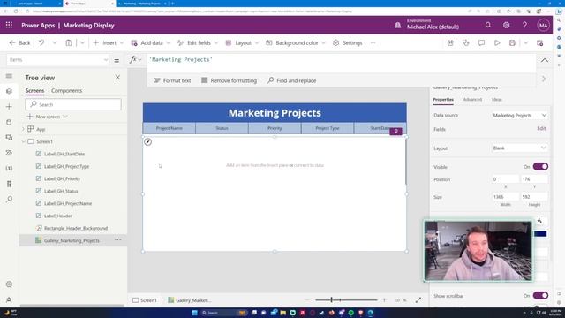Collapse the formula bar chevron

545,60
